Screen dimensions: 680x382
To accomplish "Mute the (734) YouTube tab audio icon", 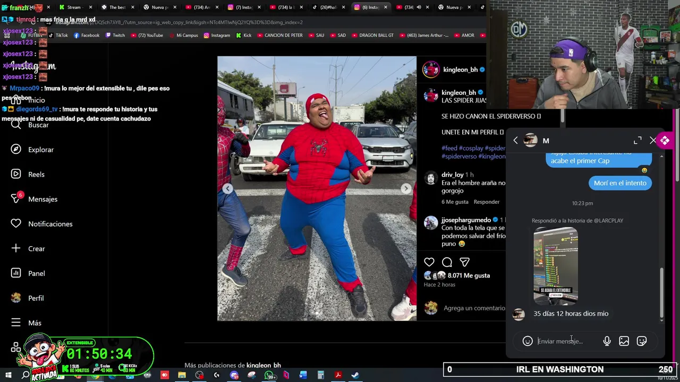I will tap(419, 7).
